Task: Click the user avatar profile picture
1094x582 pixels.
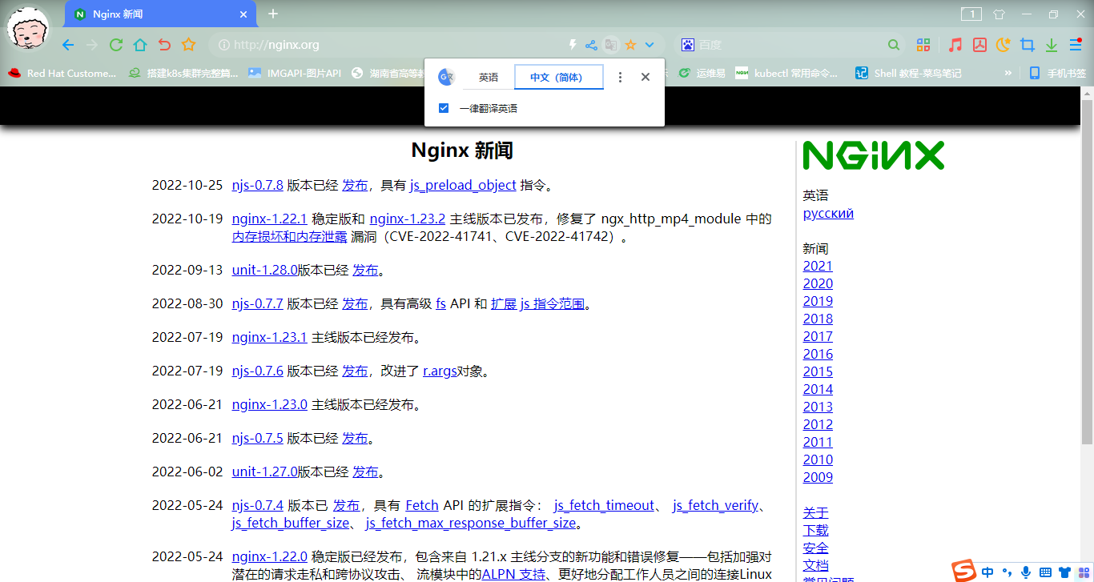Action: (27, 27)
